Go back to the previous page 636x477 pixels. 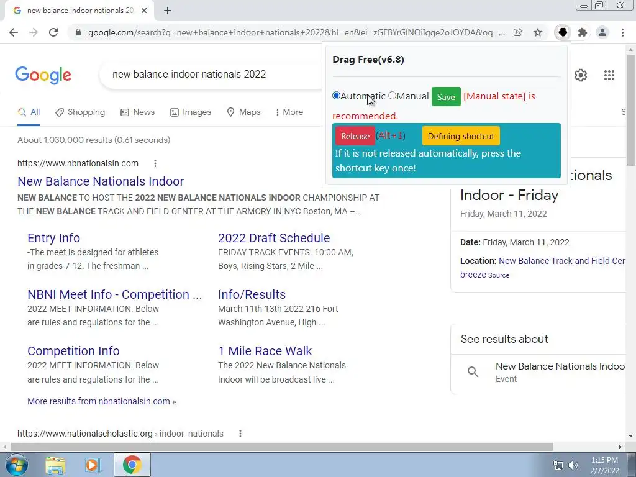pyautogui.click(x=14, y=32)
